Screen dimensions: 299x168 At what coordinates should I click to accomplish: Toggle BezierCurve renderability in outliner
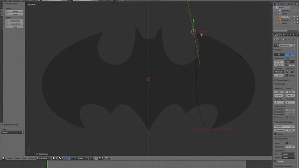point(297,17)
